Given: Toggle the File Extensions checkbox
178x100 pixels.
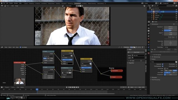Looking at the screenshot, I should [x=162, y=66].
